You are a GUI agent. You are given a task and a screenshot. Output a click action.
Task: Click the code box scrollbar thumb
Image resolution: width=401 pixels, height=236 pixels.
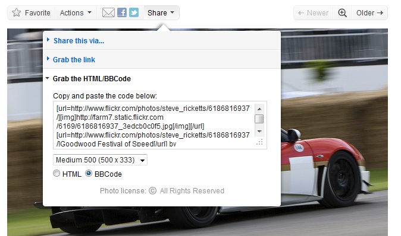tap(259, 119)
